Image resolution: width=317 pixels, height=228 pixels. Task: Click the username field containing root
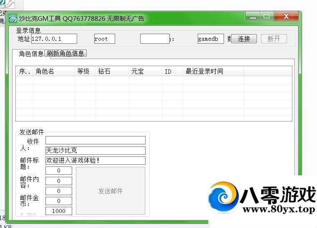(105, 39)
